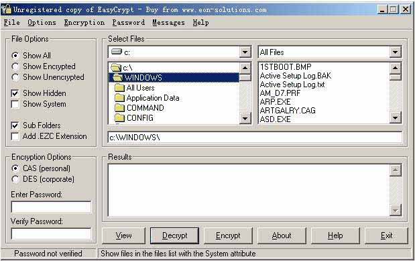Select the CONFIG folder name
The height and width of the screenshot is (261, 415).
tap(140, 118)
